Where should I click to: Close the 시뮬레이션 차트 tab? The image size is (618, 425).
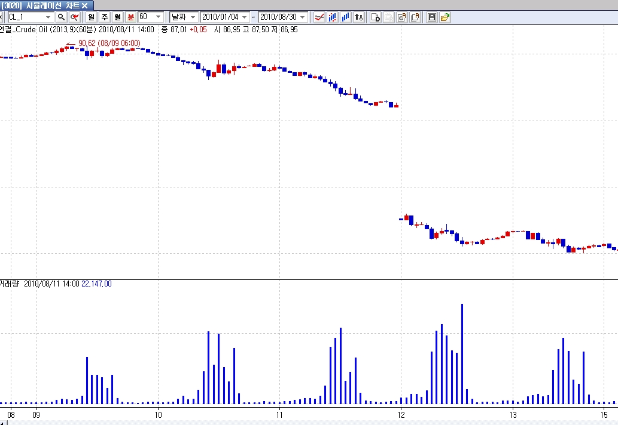[84, 5]
